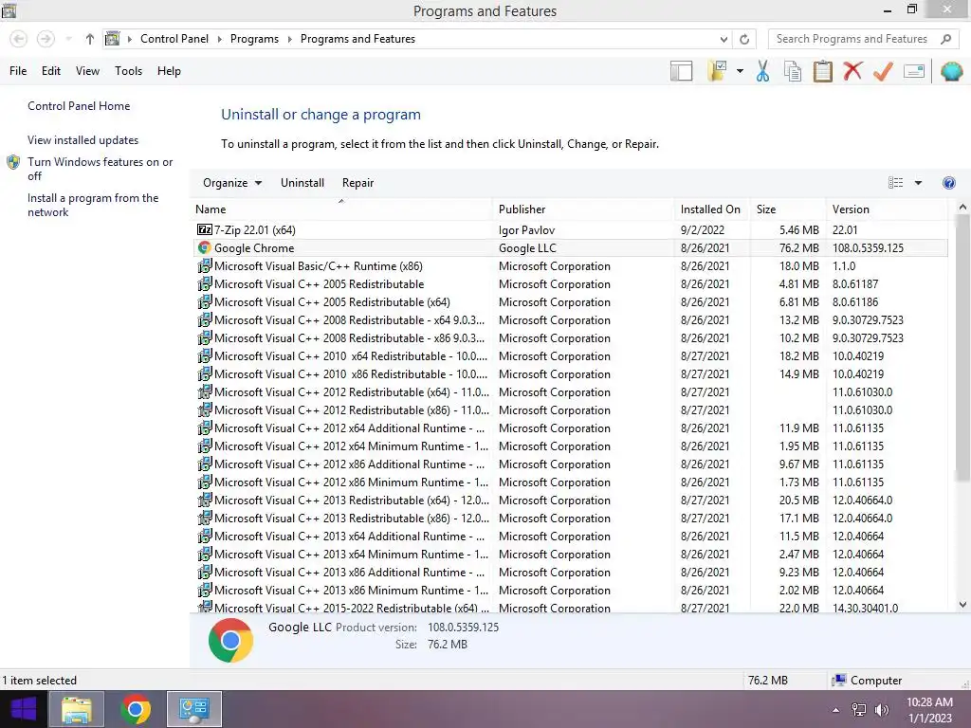Click View installed updates link
Screen dimensions: 971x728
click(x=83, y=140)
